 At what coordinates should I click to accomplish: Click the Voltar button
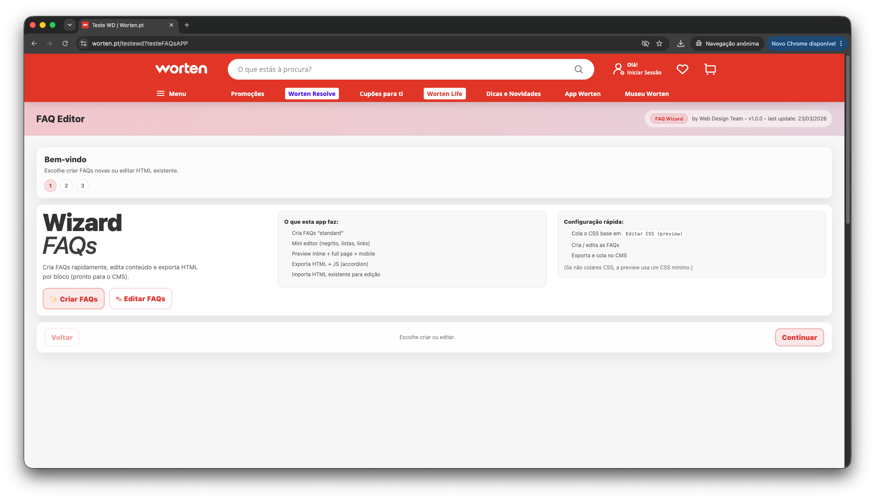click(x=62, y=337)
